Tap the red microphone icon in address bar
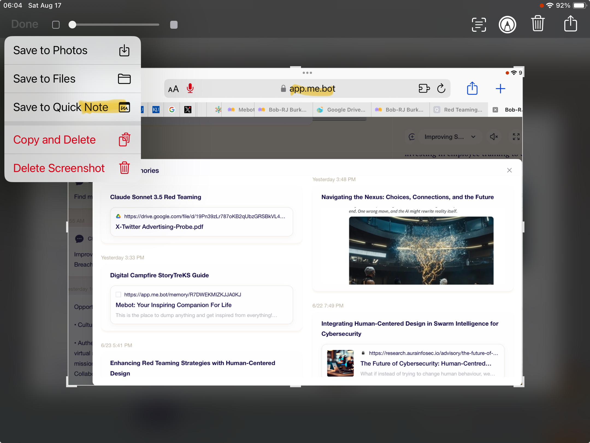 click(190, 89)
